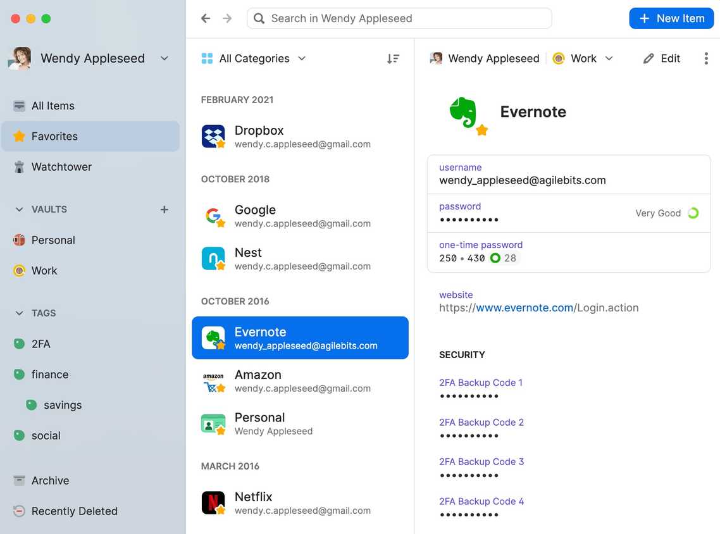This screenshot has height=534, width=720.
Task: Click the All Items drawer icon
Action: coord(19,106)
